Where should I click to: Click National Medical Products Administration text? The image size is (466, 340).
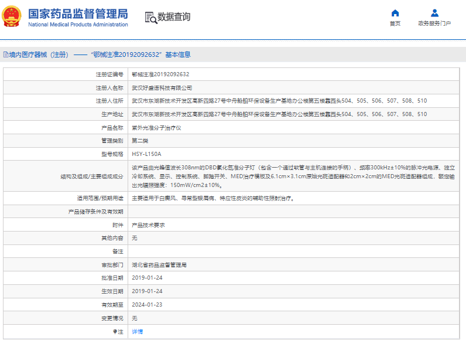(78, 25)
